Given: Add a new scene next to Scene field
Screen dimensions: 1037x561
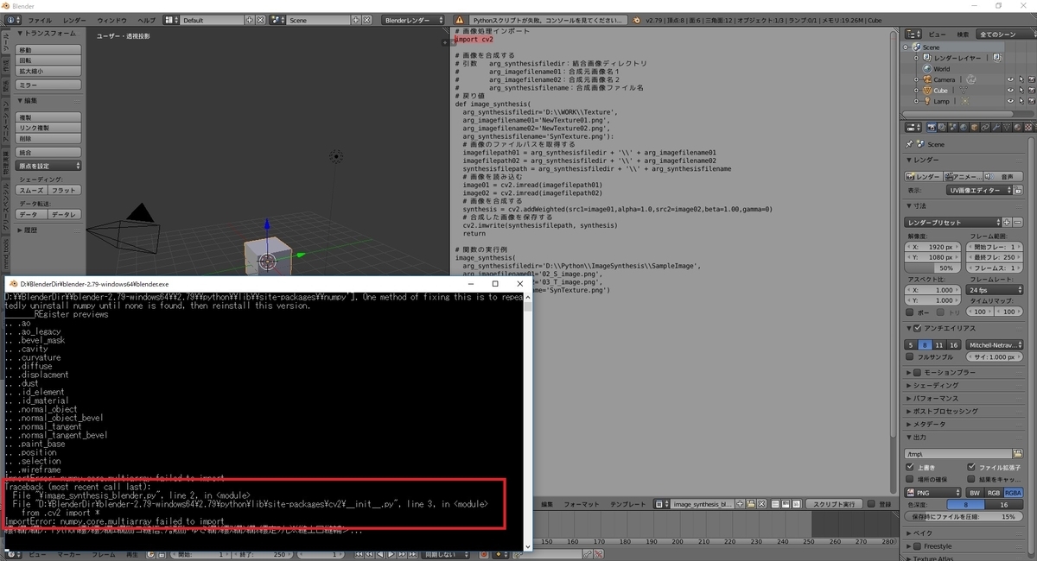Looking at the screenshot, I should click(x=356, y=19).
